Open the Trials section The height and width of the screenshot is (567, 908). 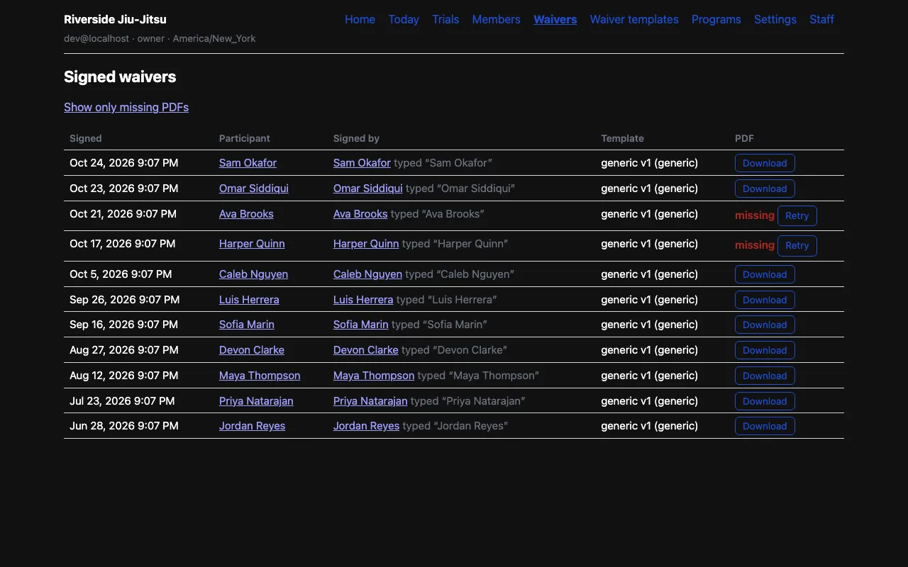[x=445, y=20]
